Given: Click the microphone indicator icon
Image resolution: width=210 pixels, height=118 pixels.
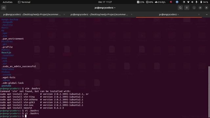Looking at the screenshot, I should (196, 2).
